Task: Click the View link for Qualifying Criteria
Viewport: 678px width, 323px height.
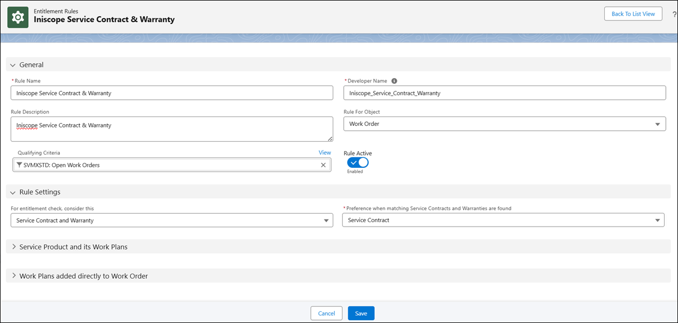Action: point(325,153)
